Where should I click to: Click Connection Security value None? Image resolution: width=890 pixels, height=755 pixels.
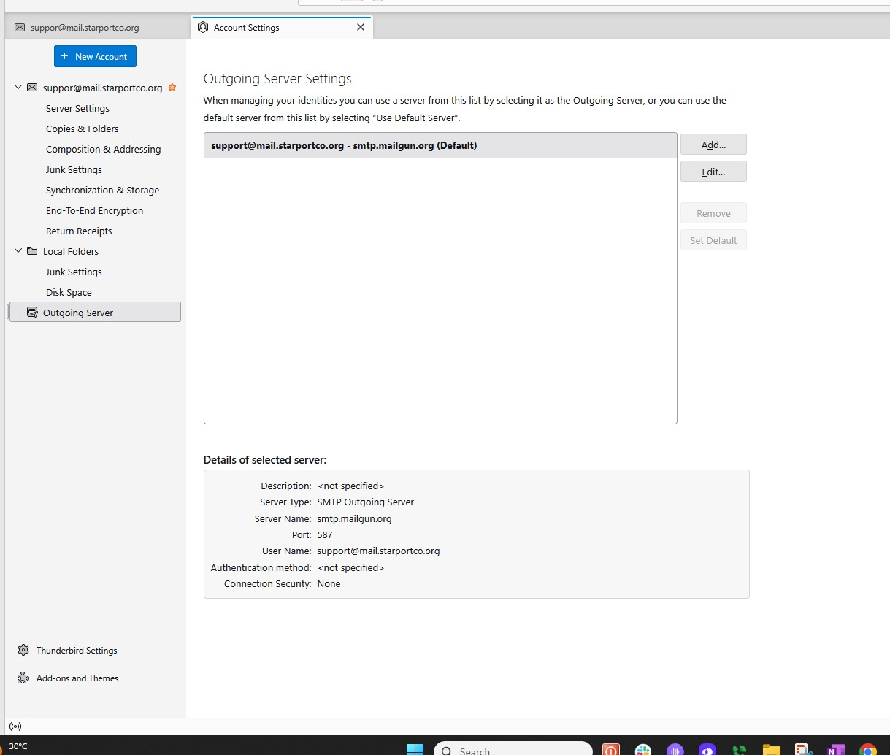329,583
